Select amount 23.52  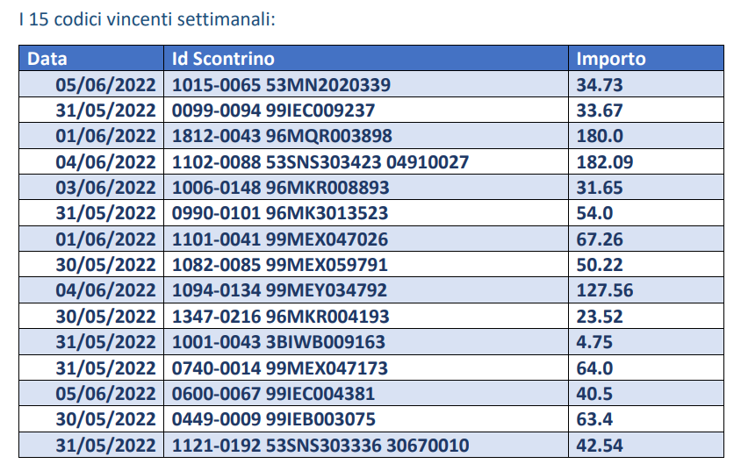600,317
